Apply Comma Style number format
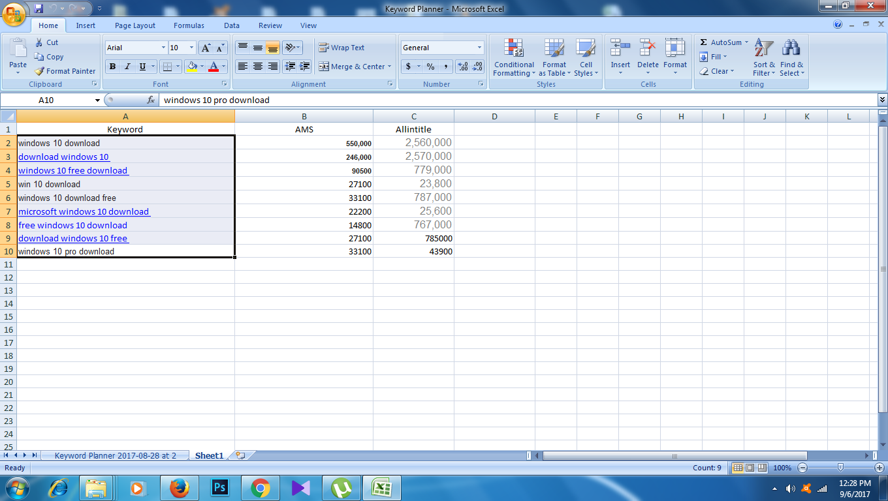This screenshot has height=501, width=888. [x=446, y=67]
